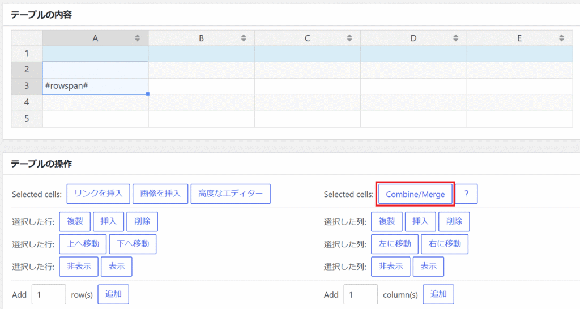Click the 画像を挿入 button

click(160, 194)
